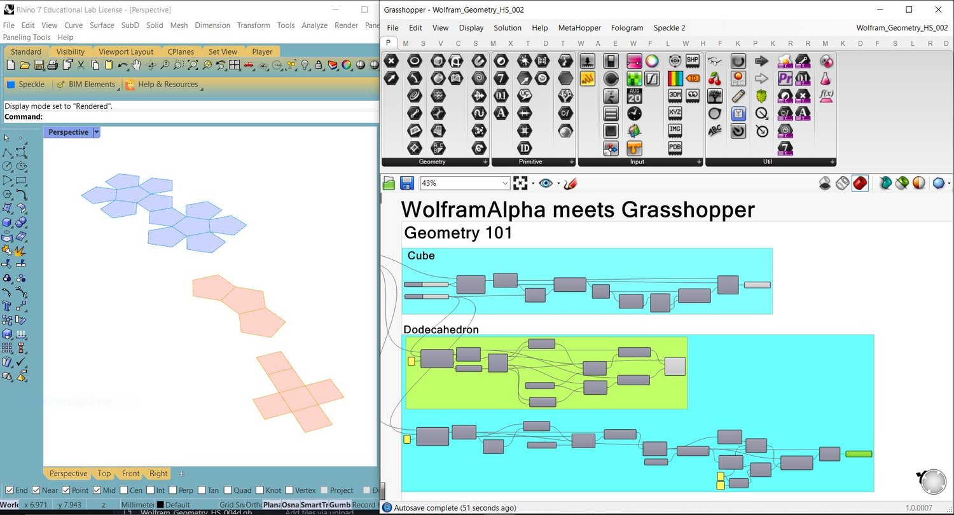
Task: Click the padlock Lock icon in Rhino
Action: 318,65
